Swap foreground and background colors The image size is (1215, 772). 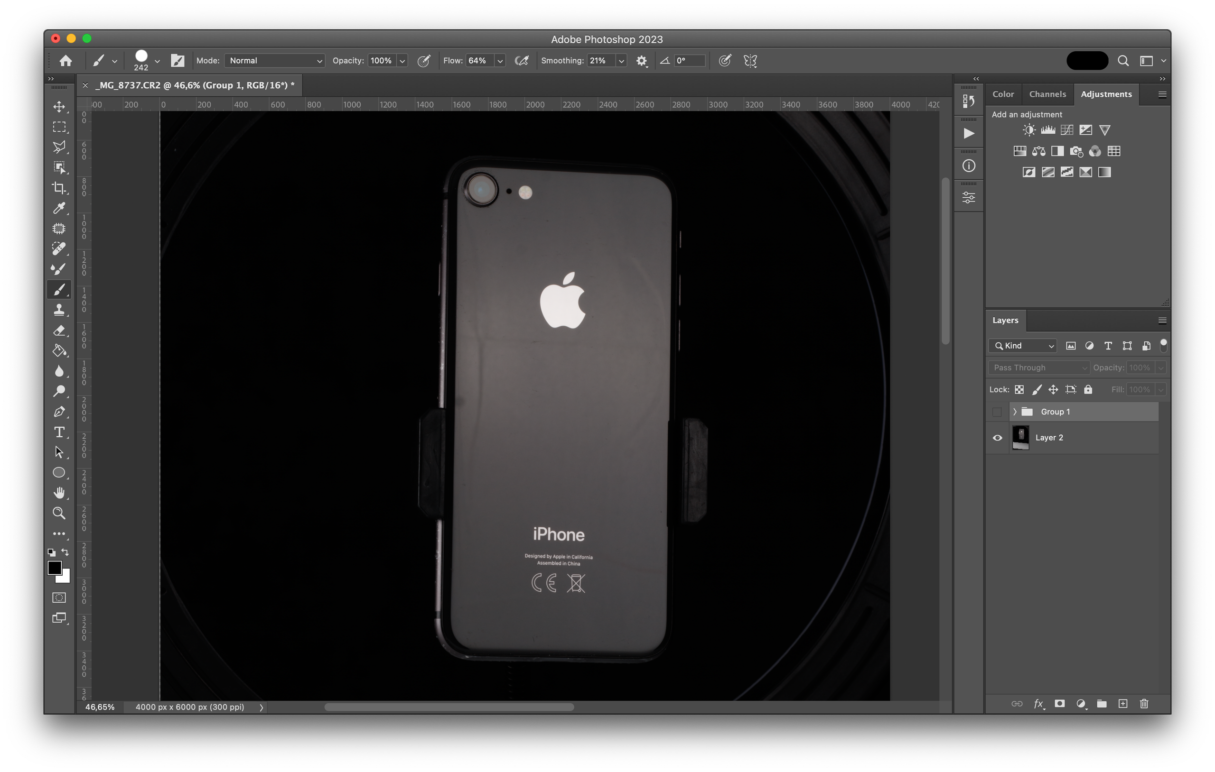pos(65,552)
